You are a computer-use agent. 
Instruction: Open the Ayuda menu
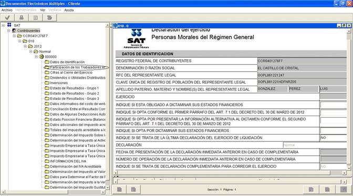click(x=69, y=10)
